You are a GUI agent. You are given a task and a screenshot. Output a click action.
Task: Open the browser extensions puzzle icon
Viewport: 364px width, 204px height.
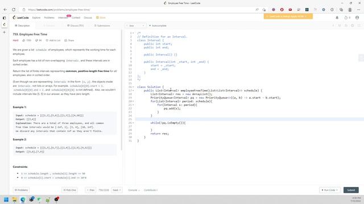click(x=332, y=10)
